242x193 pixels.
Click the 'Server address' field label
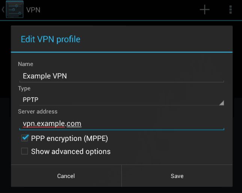pyautogui.click(x=38, y=111)
